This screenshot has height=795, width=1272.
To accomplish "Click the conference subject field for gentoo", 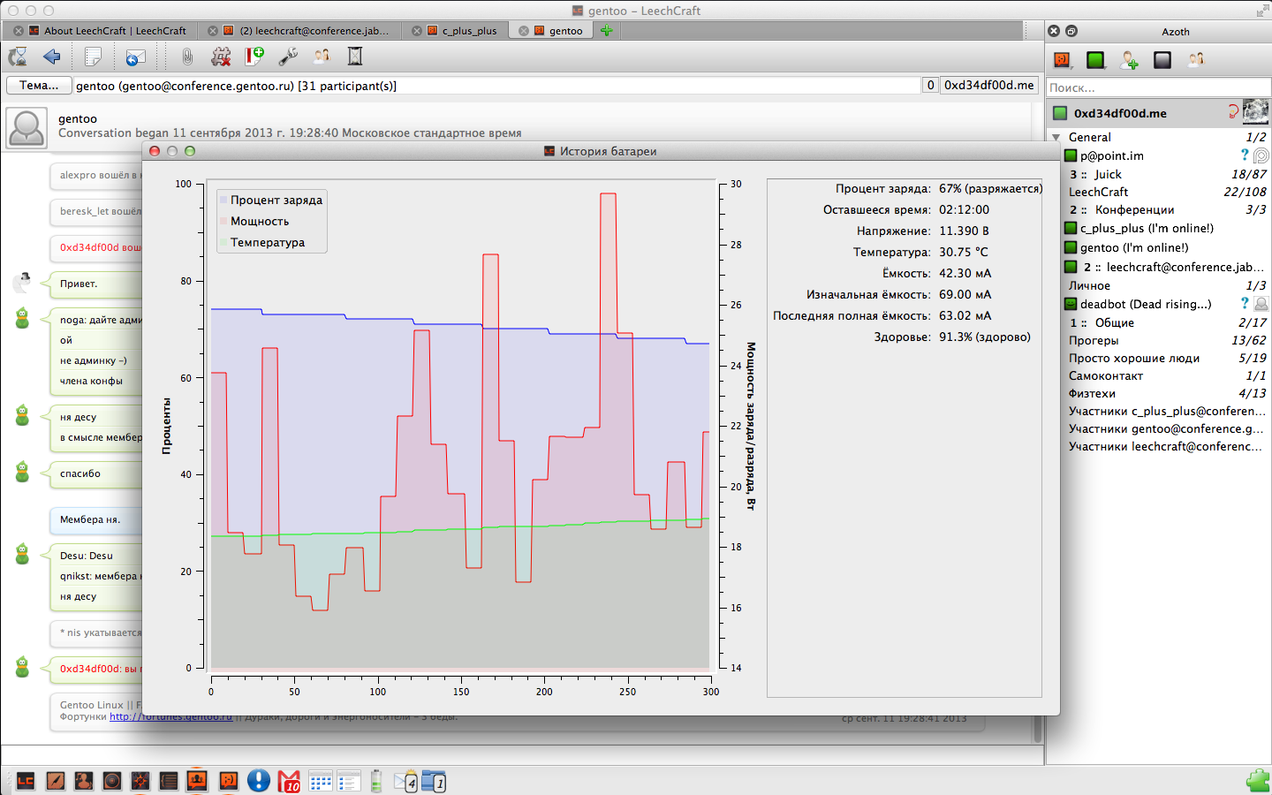I will pos(496,86).
